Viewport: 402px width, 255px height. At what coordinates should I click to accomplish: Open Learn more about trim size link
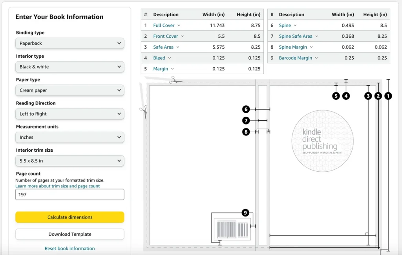pos(57,186)
